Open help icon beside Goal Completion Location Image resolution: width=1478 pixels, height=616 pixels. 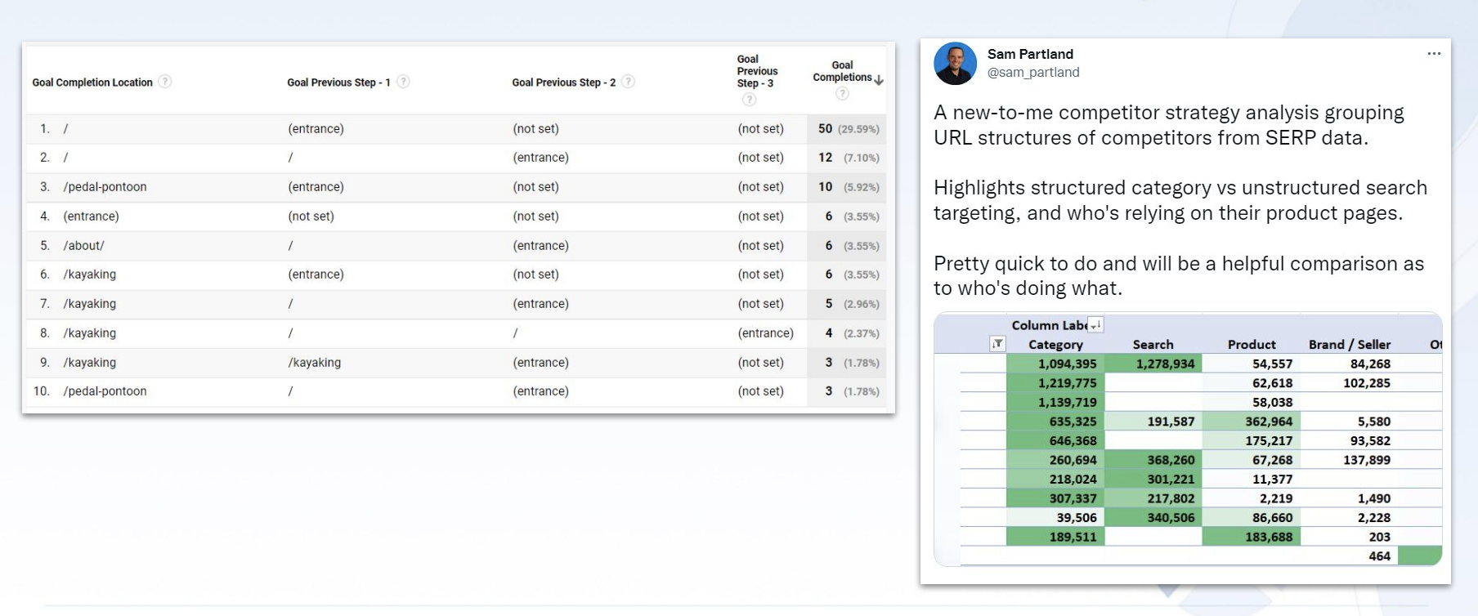pos(165,82)
